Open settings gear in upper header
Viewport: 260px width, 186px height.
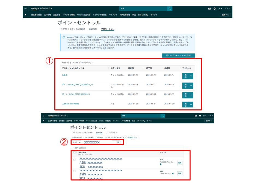pos(215,9)
